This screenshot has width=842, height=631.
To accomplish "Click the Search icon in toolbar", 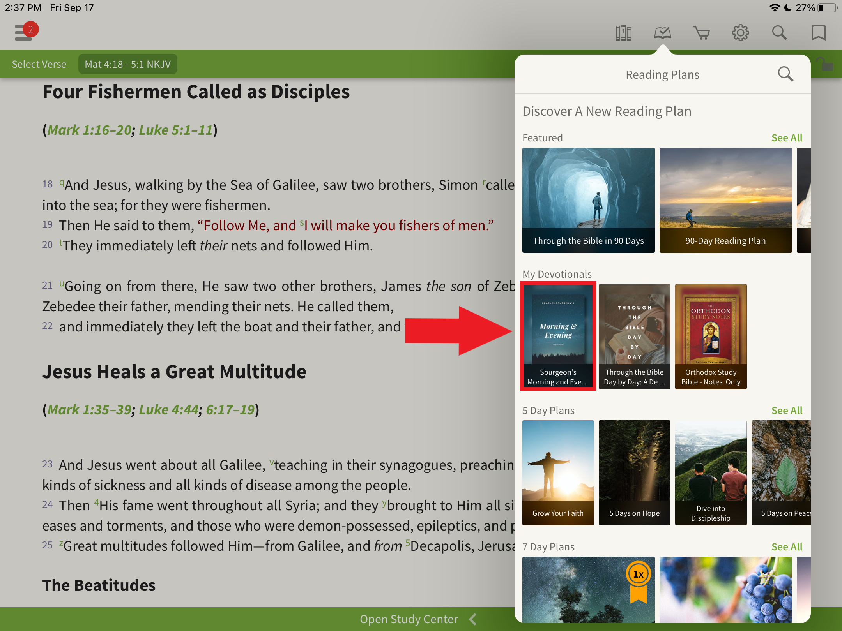I will [x=780, y=32].
